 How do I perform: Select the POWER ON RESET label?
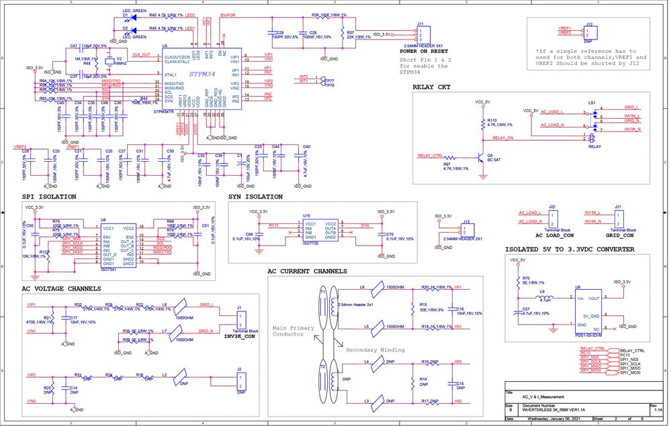[x=424, y=51]
